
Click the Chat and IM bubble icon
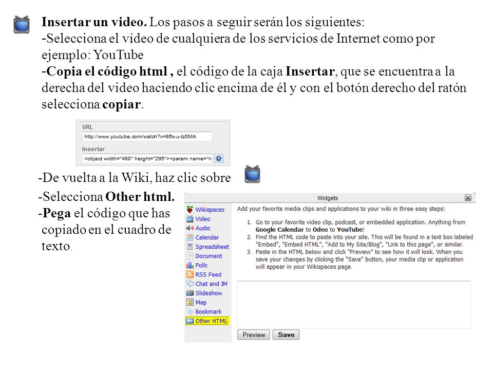(189, 284)
